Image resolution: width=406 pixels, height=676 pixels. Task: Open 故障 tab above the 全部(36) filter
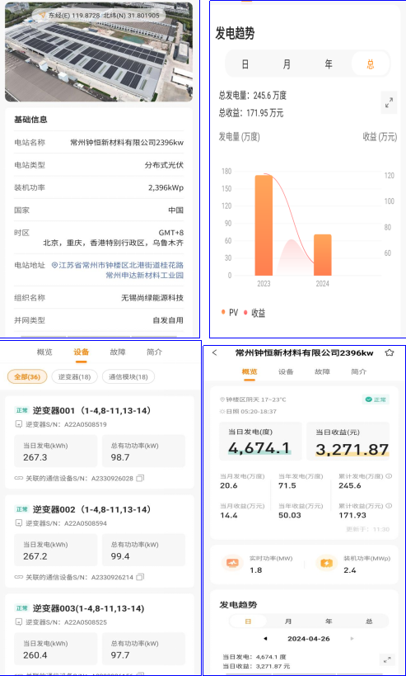tap(118, 352)
